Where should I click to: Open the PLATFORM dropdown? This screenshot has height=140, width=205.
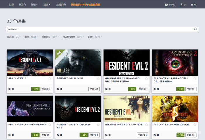[x=73, y=37]
